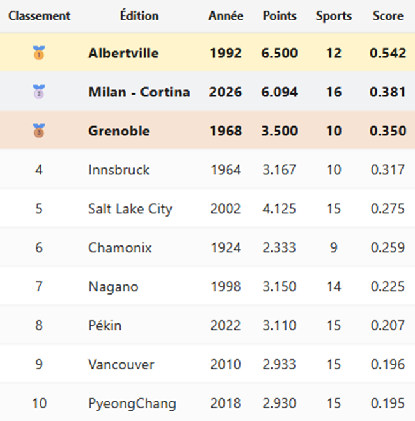This screenshot has height=421, width=415.
Task: Click the Chamonix edition cell
Action: [120, 248]
